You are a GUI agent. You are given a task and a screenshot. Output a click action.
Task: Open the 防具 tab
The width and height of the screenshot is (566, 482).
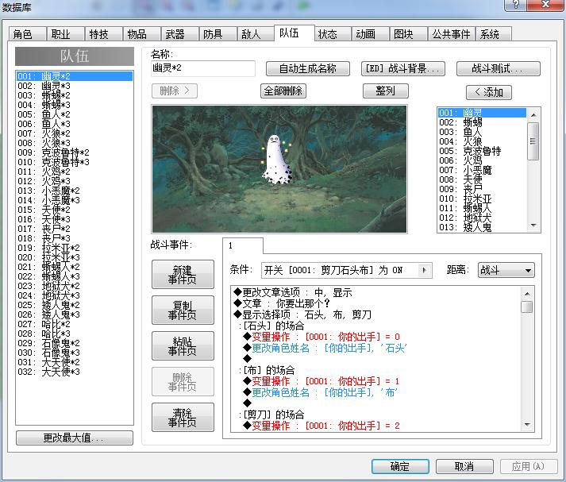pos(218,34)
